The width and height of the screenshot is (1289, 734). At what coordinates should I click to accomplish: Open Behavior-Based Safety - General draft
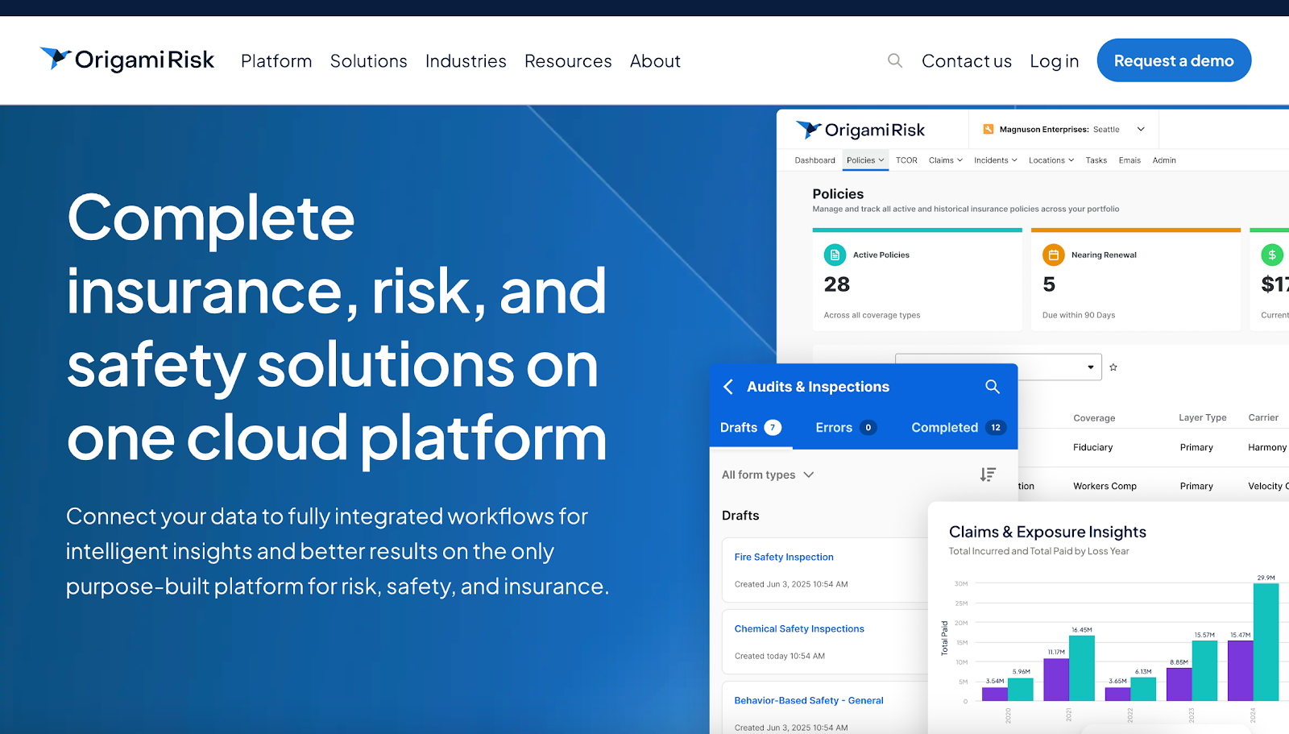pos(809,700)
